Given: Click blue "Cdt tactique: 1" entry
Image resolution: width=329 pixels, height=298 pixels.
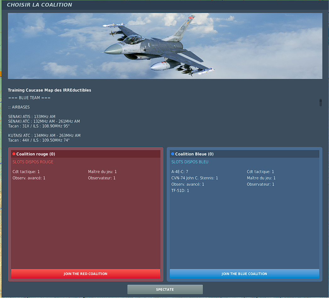Looking at the screenshot, I should pyautogui.click(x=260, y=172).
